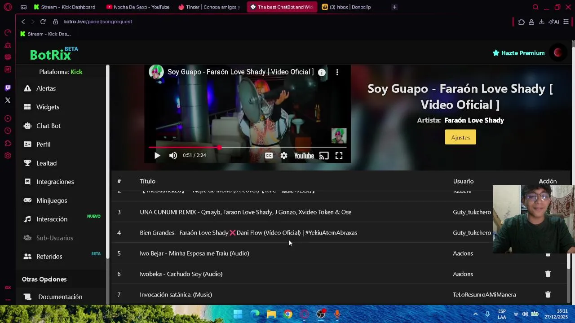
Task: Select song UNA CUNUMI REMIX title
Action: tap(246, 212)
